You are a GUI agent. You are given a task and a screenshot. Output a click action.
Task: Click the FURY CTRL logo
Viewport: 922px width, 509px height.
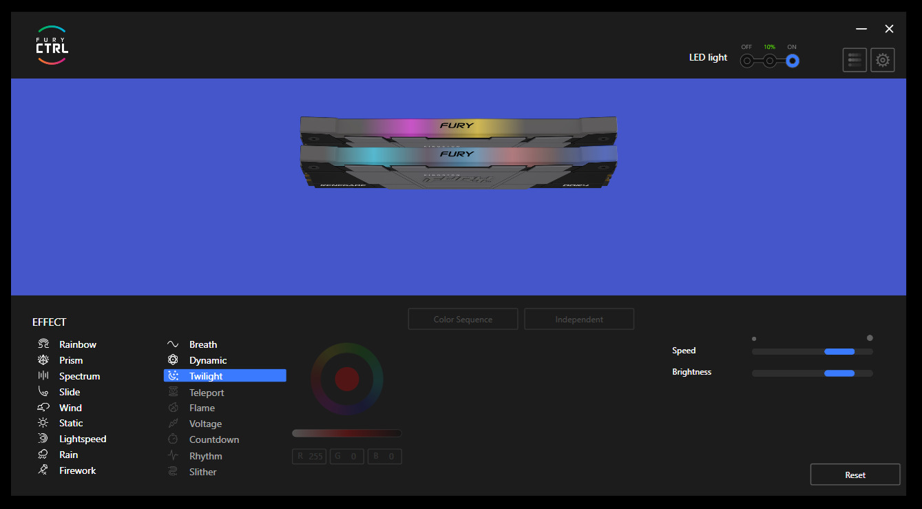pos(52,45)
